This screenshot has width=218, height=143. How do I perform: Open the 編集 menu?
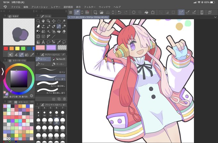click(26, 7)
